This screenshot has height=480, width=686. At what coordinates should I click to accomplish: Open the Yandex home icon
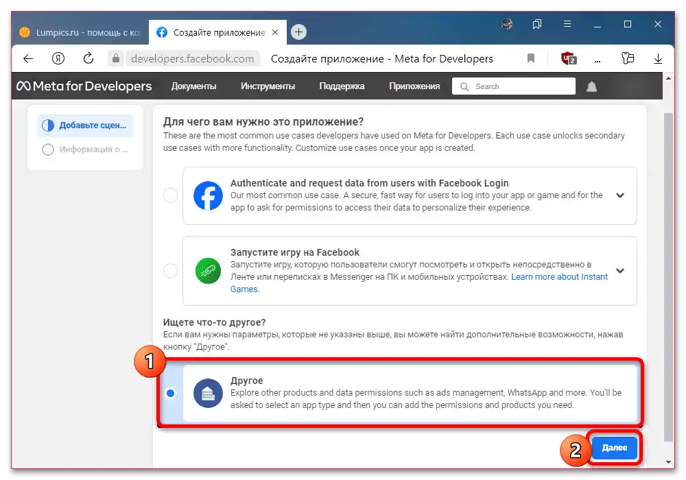[x=58, y=58]
